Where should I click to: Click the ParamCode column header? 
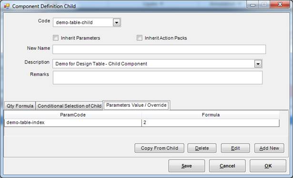[73, 115]
